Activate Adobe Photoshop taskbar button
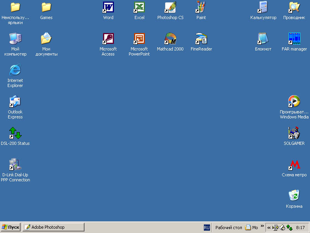 click(53, 227)
